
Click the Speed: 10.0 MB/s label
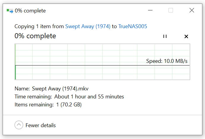pos(167,61)
